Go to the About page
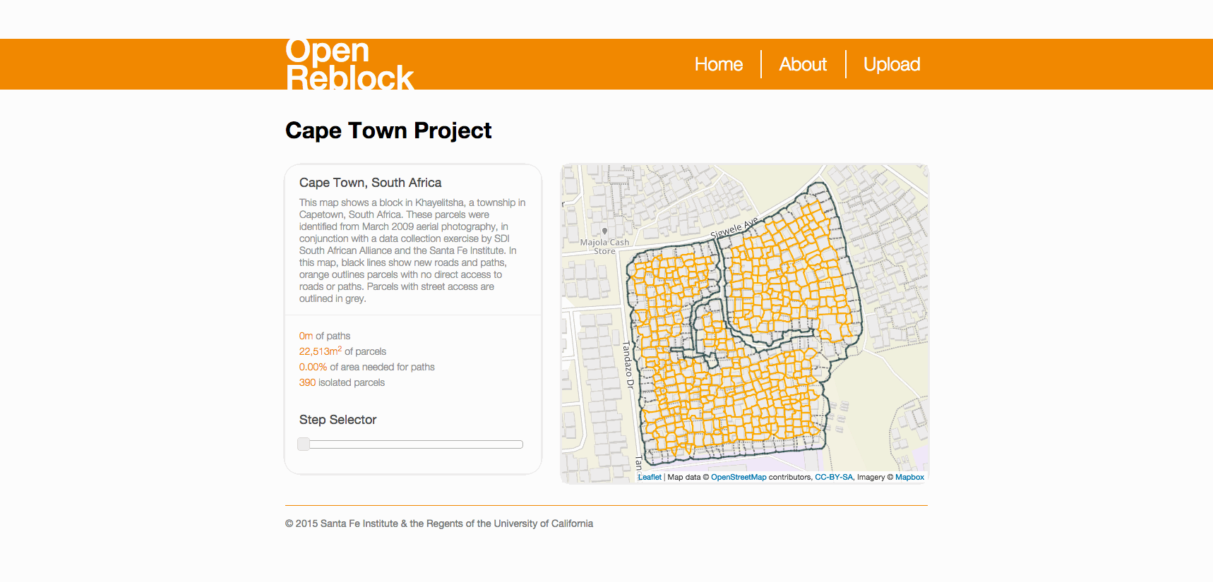The image size is (1213, 582). coord(803,64)
